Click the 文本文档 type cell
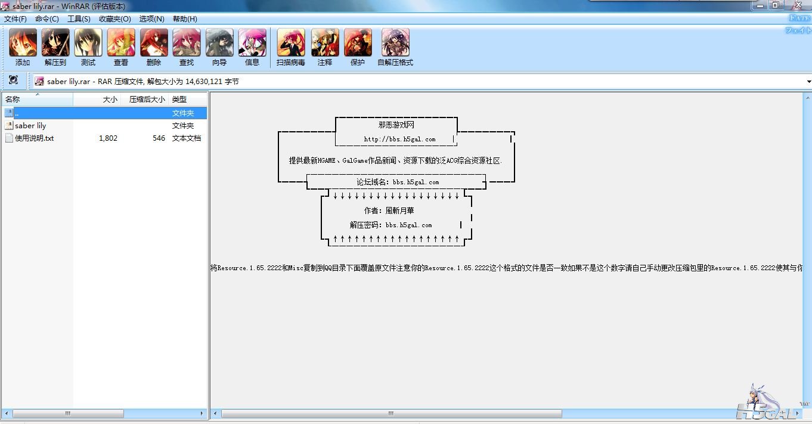Image resolution: width=812 pixels, height=424 pixels. coord(187,138)
